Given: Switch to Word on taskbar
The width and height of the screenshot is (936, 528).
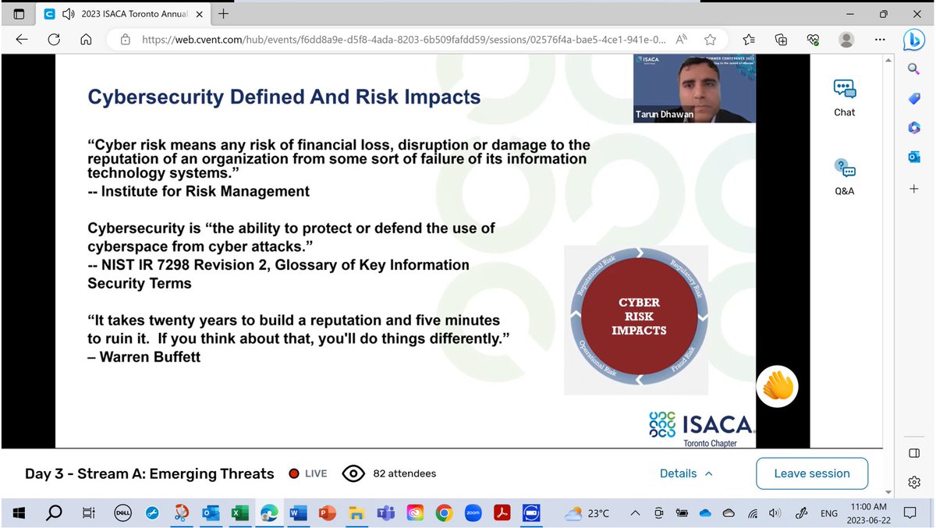Looking at the screenshot, I should coord(298,513).
